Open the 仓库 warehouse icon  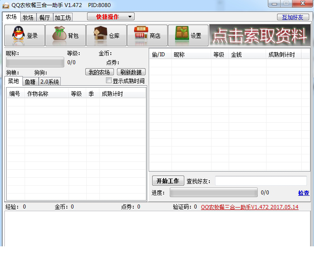[x=106, y=36]
